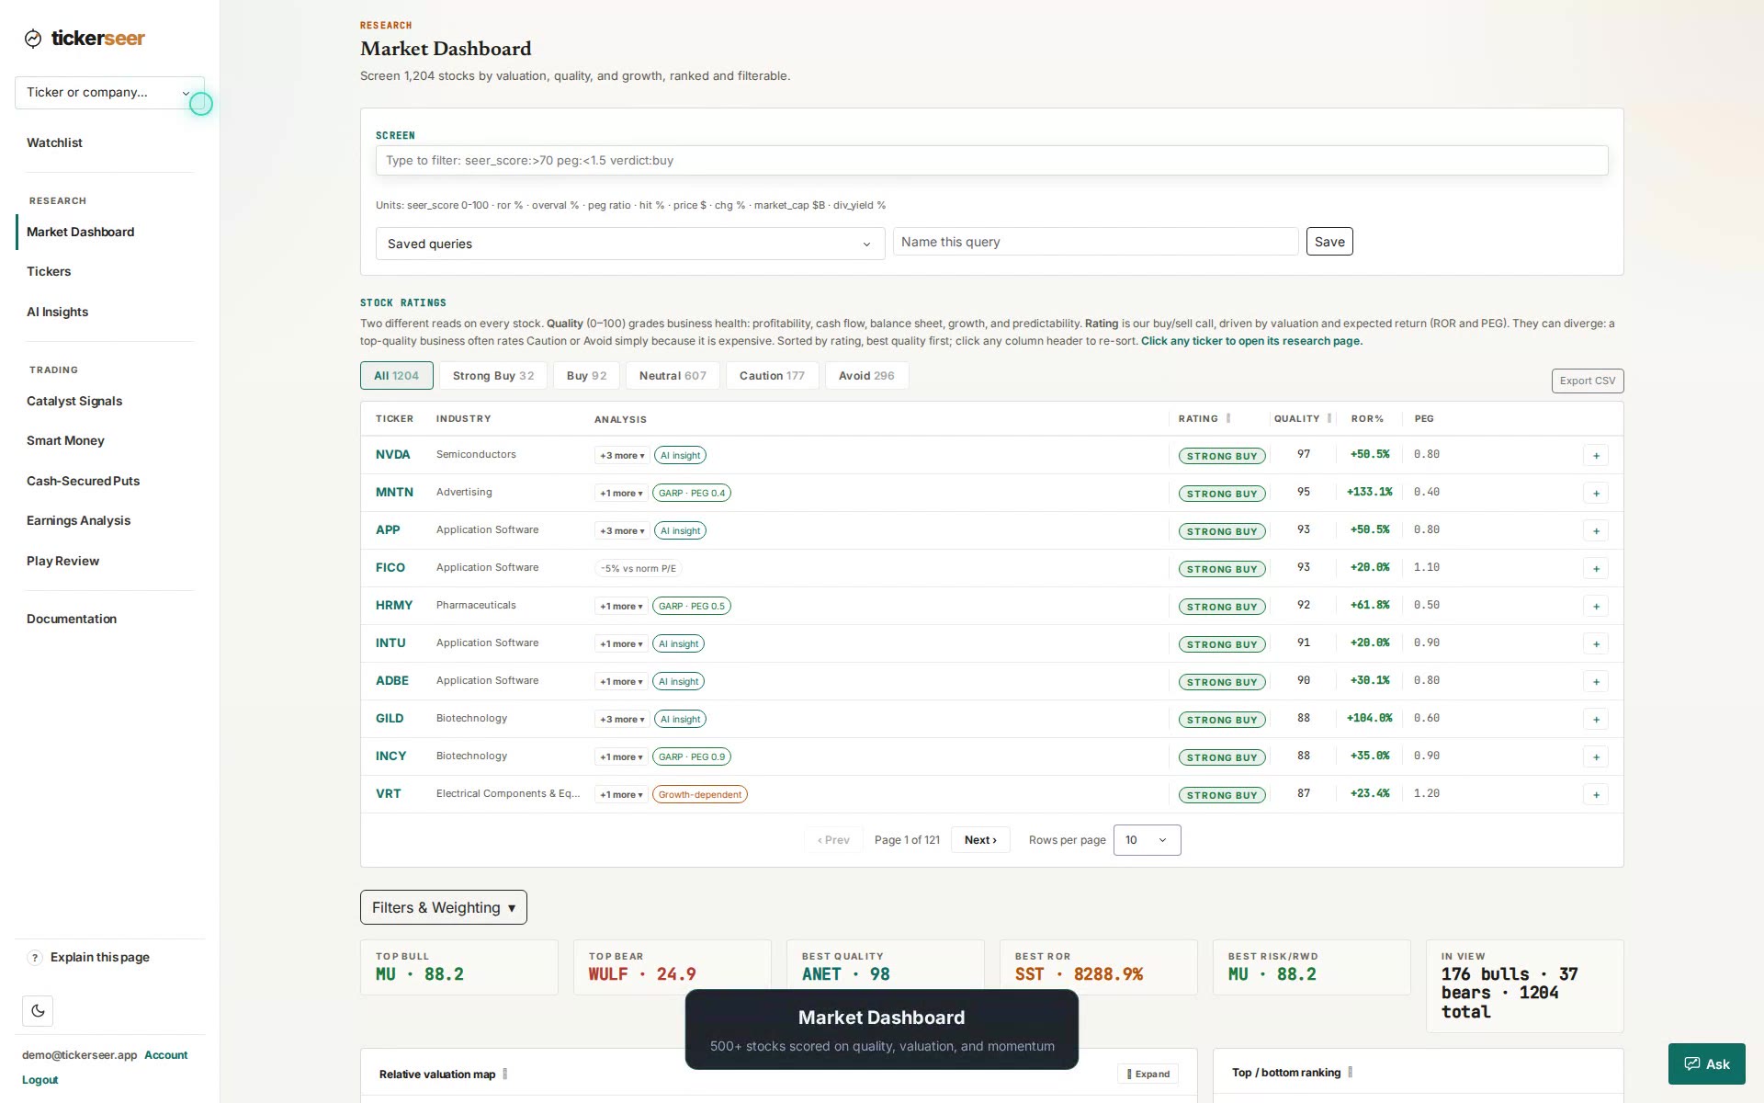Open the Ask chat assistant
Screen dimensions: 1764x1103
1706,1064
